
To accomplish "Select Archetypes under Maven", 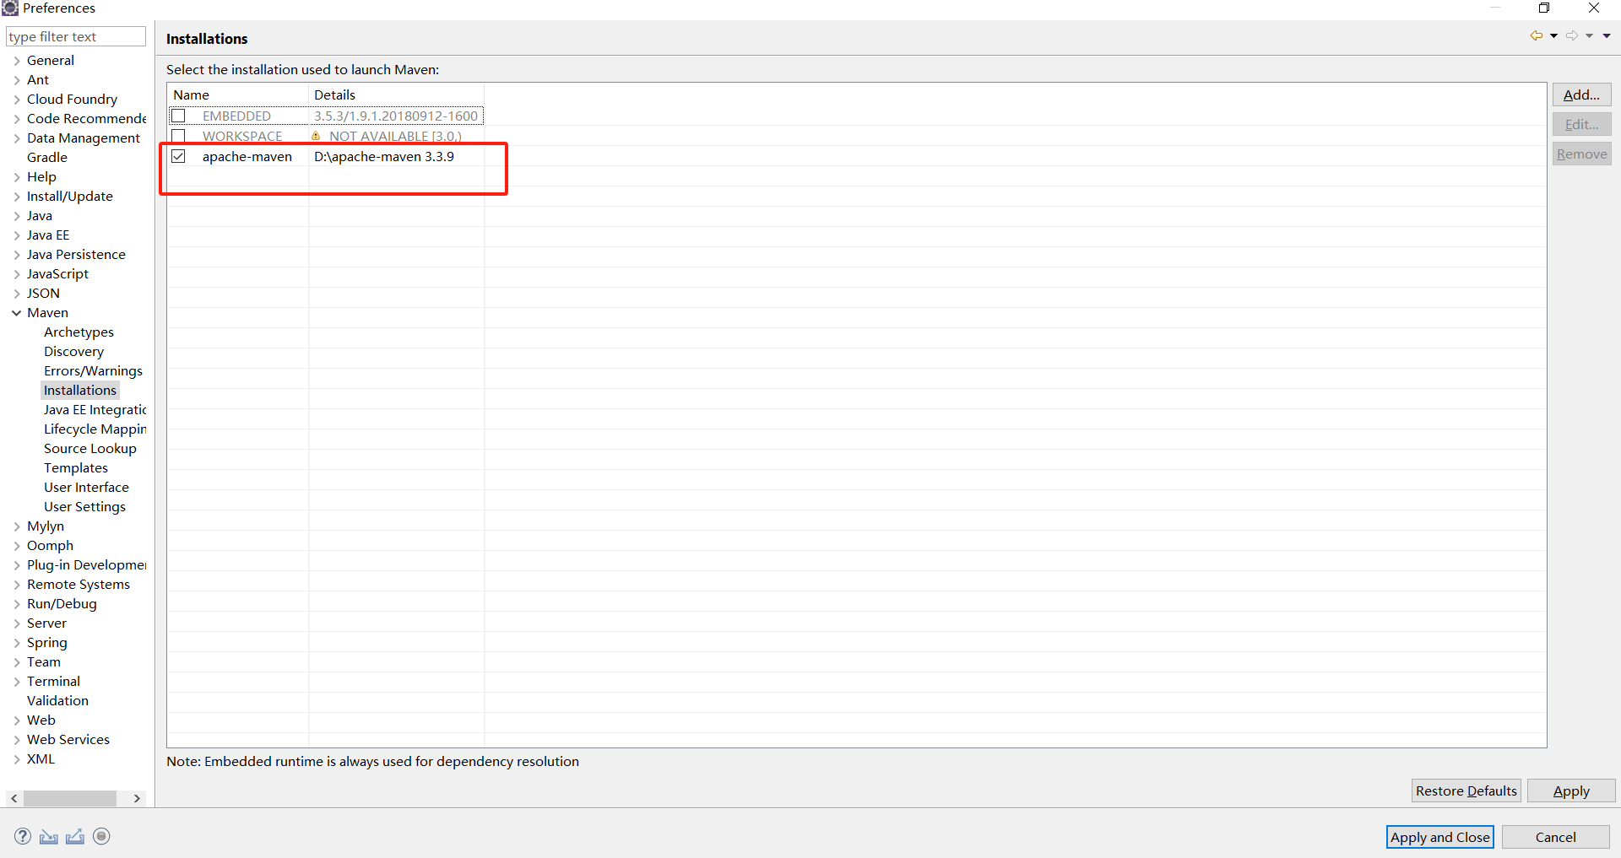I will click(x=79, y=332).
